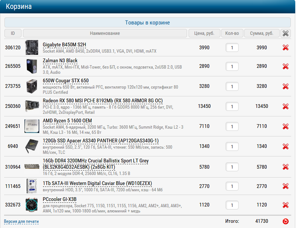Edit quantity field for Apacer SSD
This screenshot has height=228, width=296.
[232, 146]
